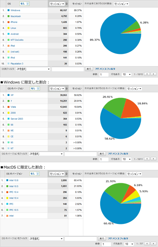158x247 pixels.
Task: Open the Android row link
Action: (14, 34)
